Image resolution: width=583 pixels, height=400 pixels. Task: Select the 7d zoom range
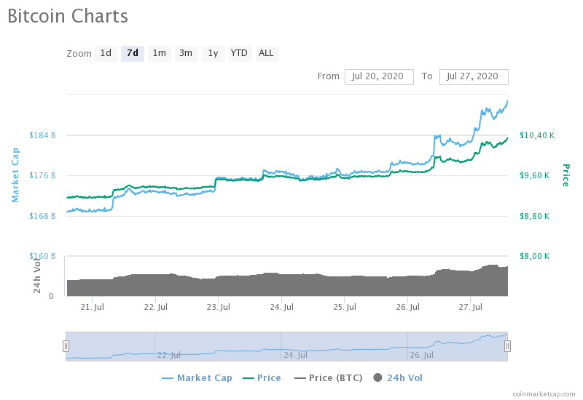[133, 53]
